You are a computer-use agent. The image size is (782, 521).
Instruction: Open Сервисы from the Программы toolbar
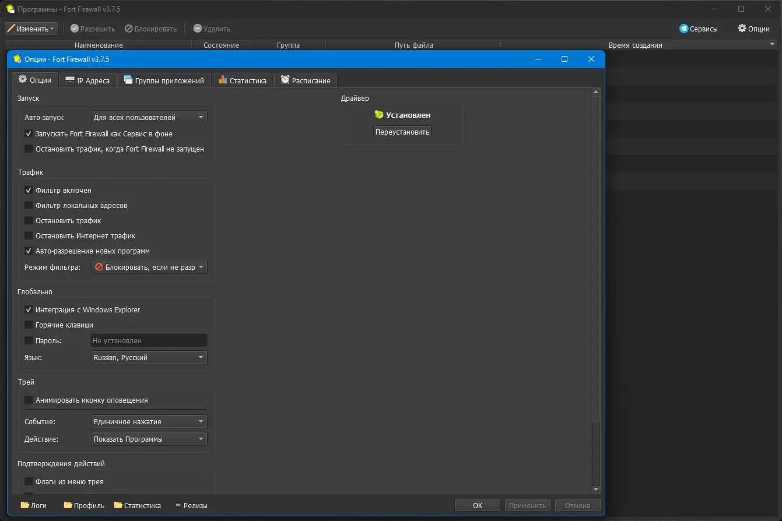click(x=699, y=29)
